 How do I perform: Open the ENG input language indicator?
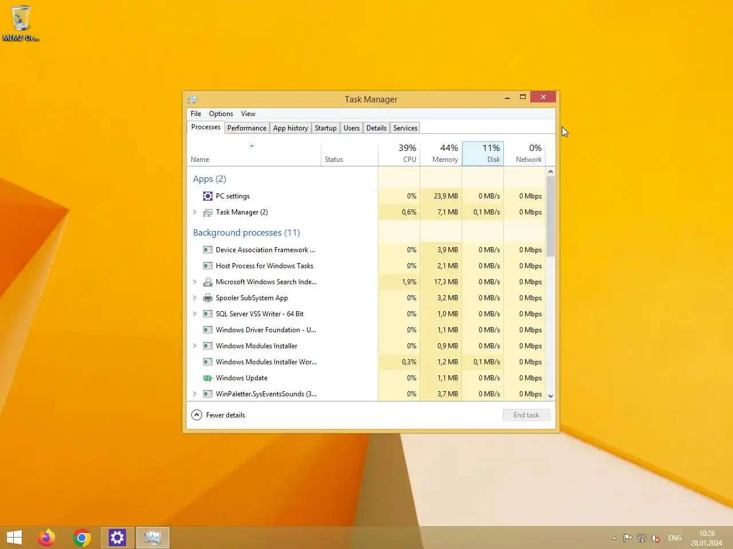tap(675, 538)
